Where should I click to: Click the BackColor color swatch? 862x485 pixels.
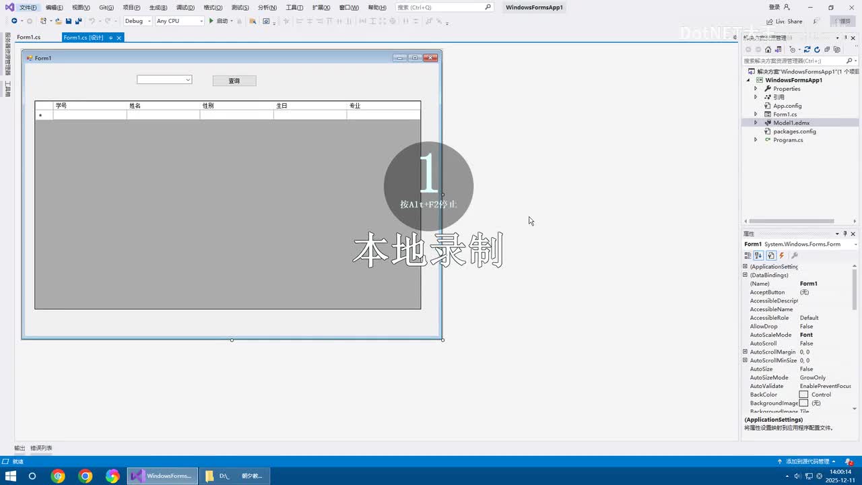click(x=803, y=395)
